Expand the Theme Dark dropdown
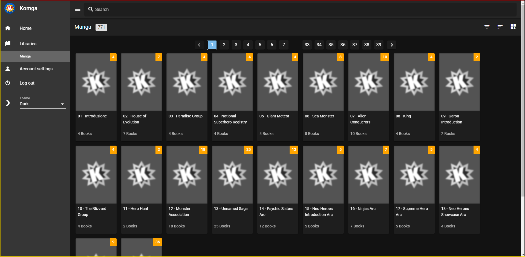 [42, 104]
